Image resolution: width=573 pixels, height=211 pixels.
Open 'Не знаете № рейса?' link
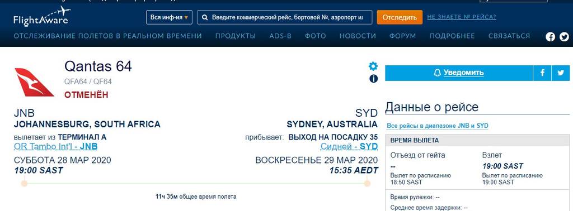click(x=462, y=17)
